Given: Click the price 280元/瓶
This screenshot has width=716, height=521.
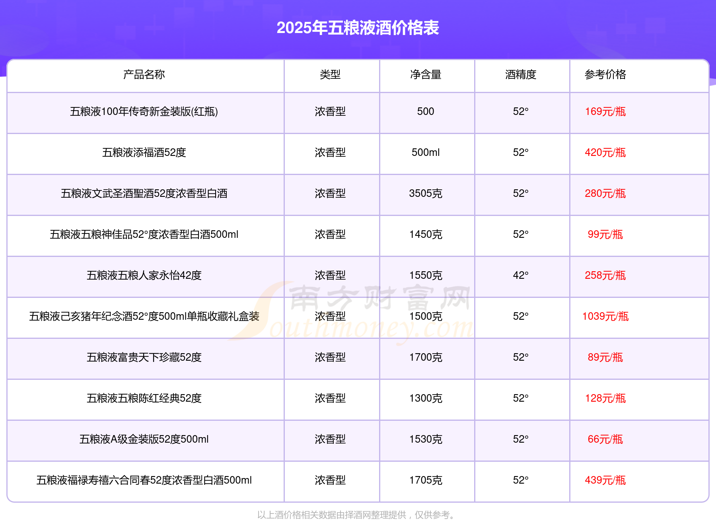Looking at the screenshot, I should (605, 193).
